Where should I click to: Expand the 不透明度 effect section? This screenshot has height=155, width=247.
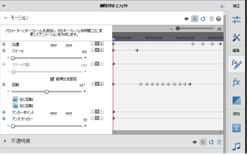pos(5,141)
